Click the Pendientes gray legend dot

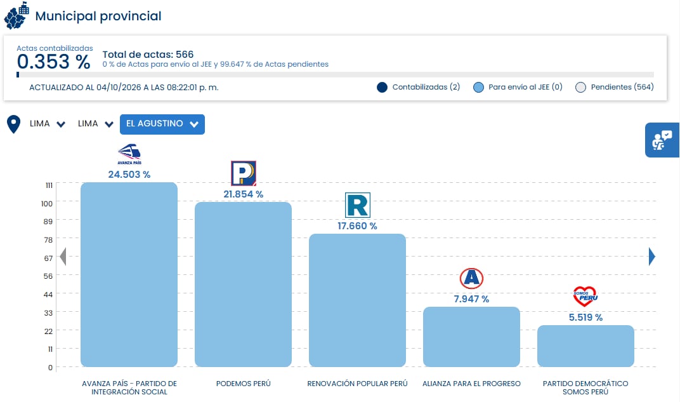(580, 87)
